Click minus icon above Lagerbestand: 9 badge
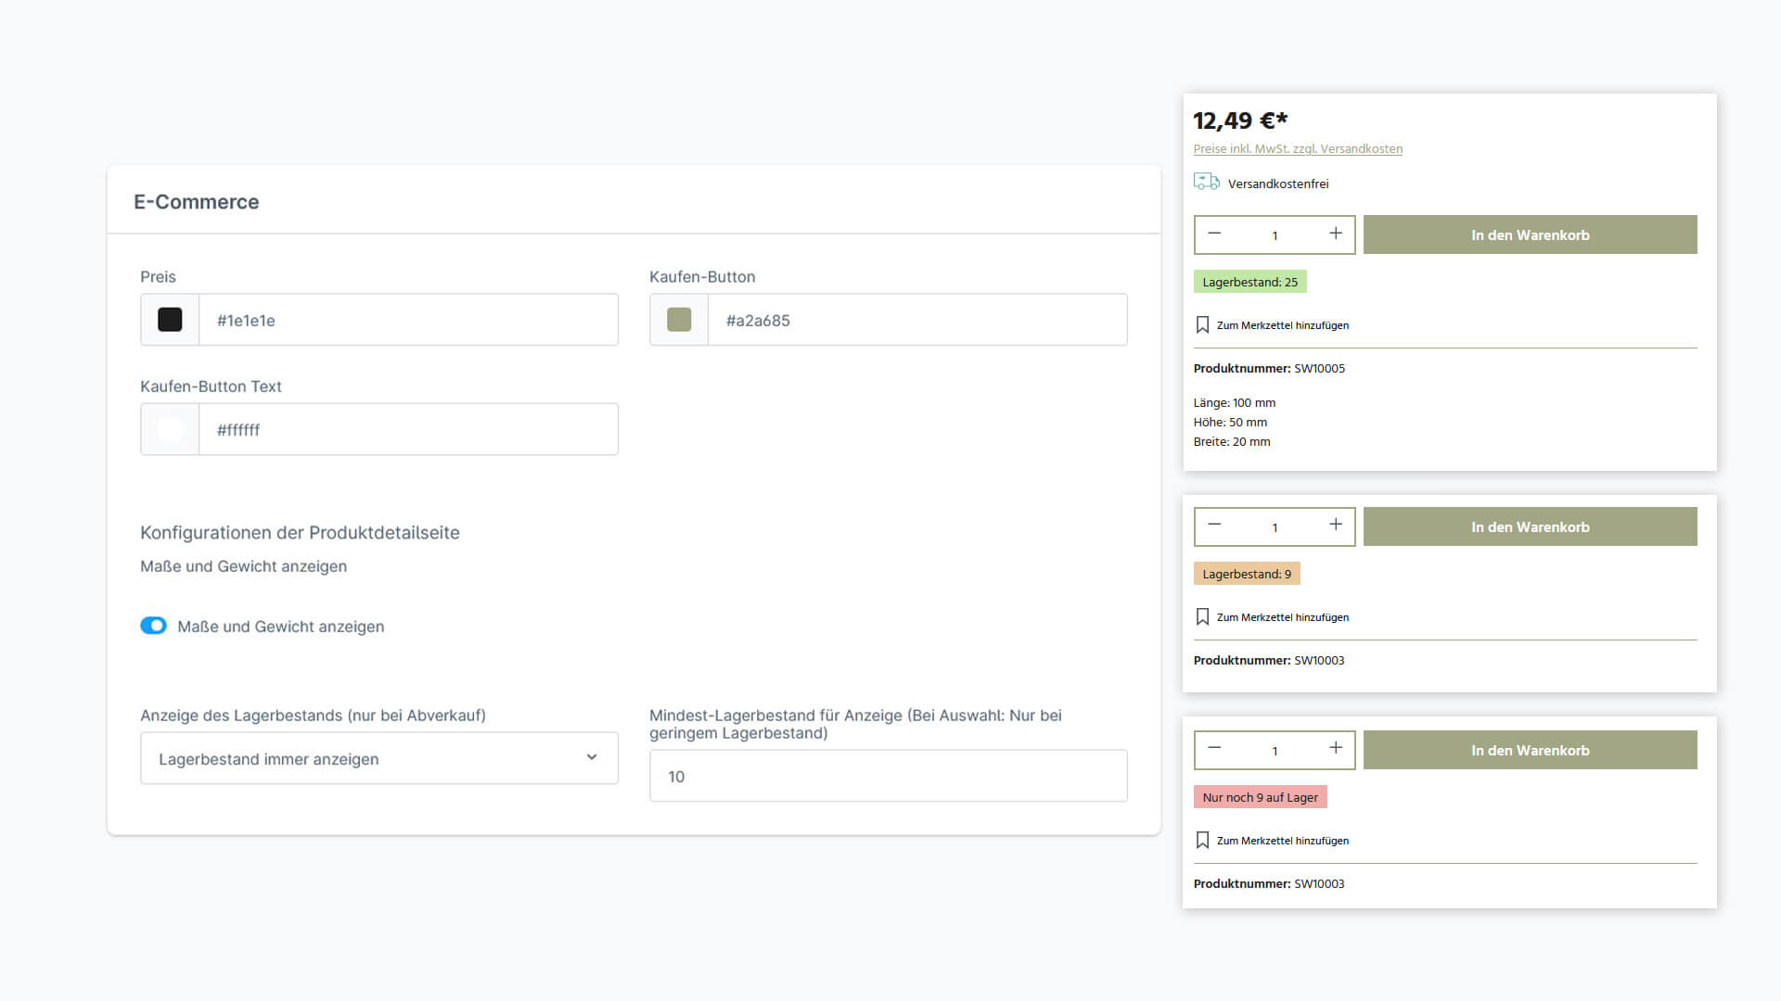This screenshot has height=1001, width=1781. point(1214,526)
